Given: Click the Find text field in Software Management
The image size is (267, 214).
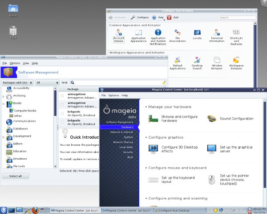Looking at the screenshot, I should 118,82.
